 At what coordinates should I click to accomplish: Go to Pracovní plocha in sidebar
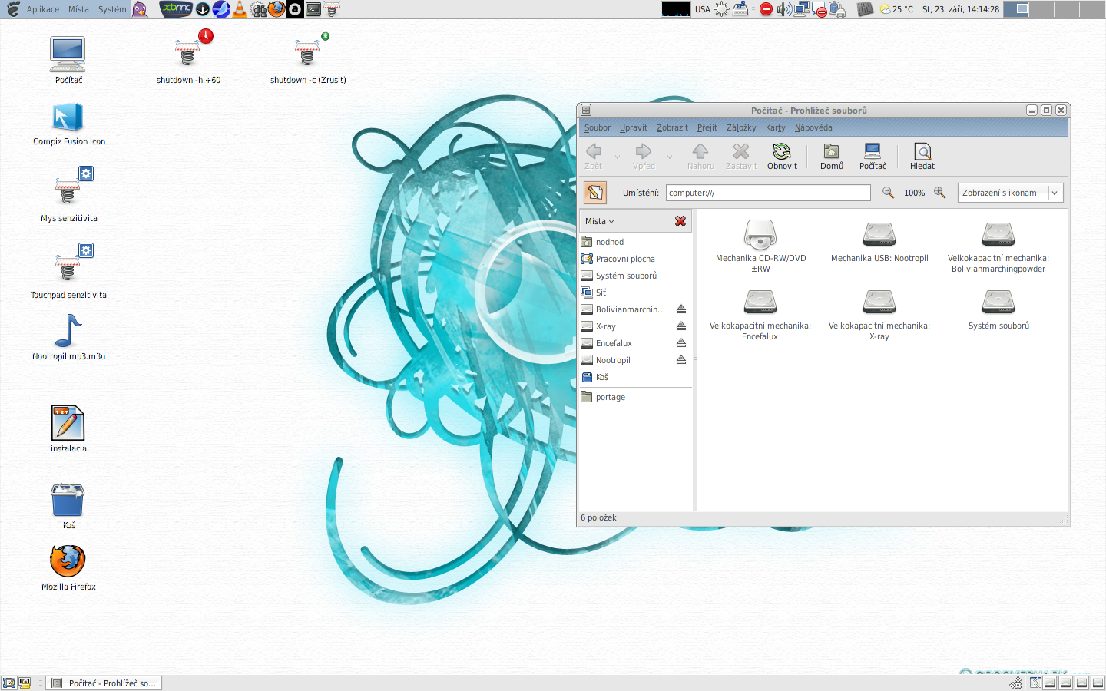click(625, 259)
